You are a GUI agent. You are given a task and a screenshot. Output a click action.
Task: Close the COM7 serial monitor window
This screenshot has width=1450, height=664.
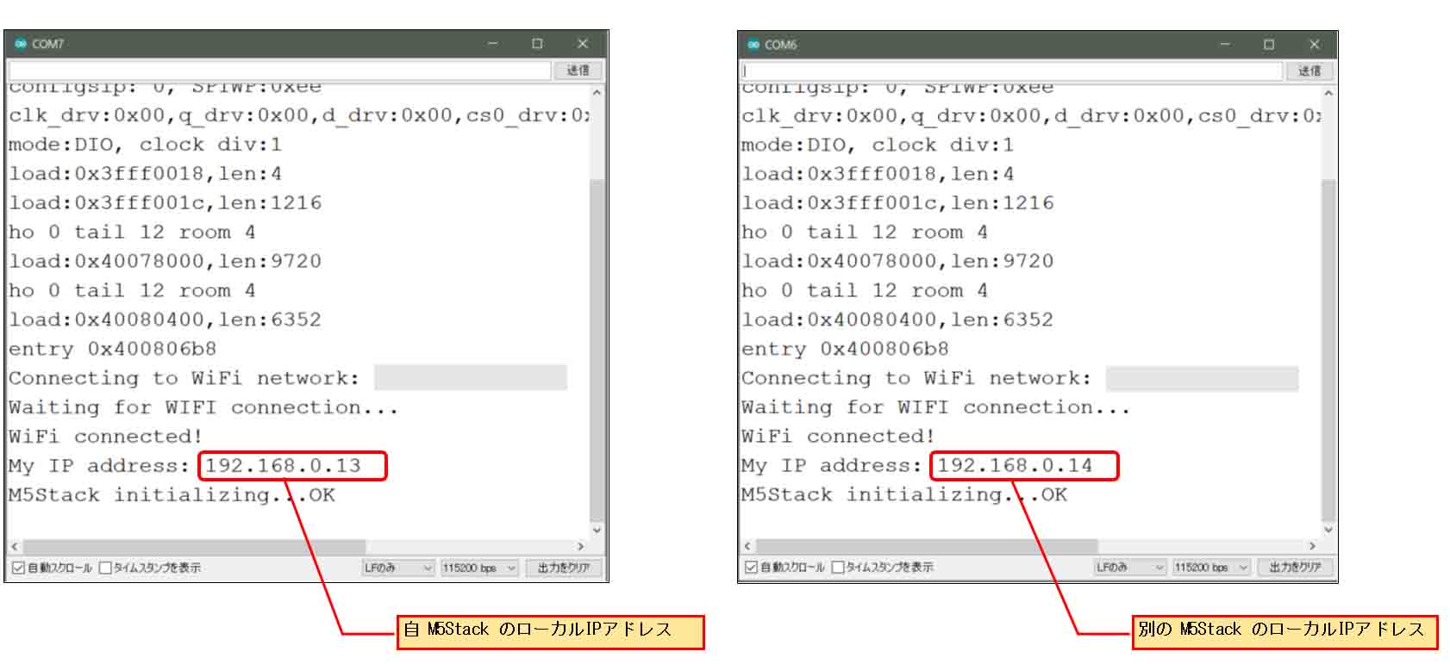(x=583, y=43)
